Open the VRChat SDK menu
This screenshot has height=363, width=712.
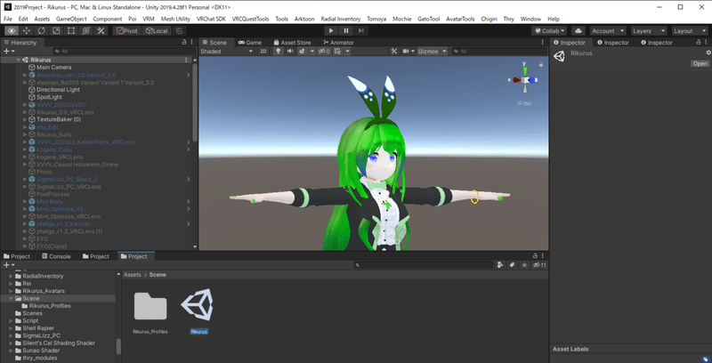[211, 19]
